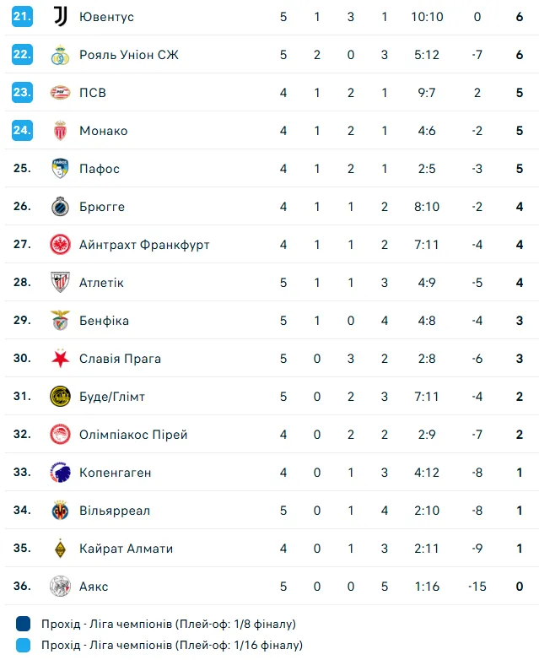Click the Kairat Almaty logo
539x660 pixels.
[x=60, y=549]
